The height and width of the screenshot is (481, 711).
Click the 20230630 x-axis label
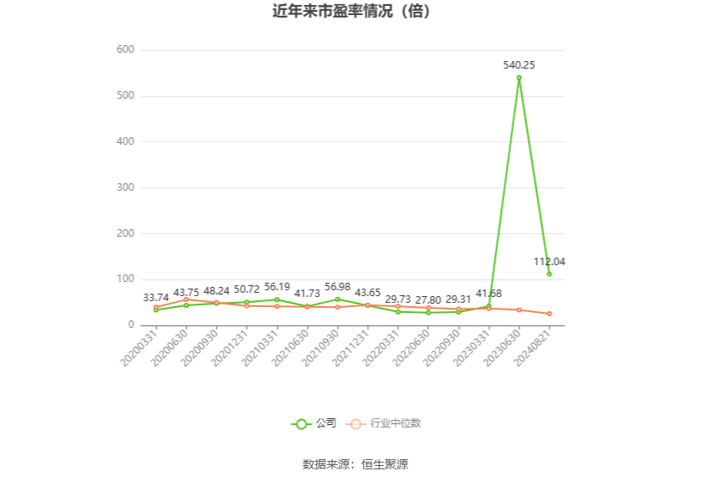(503, 348)
